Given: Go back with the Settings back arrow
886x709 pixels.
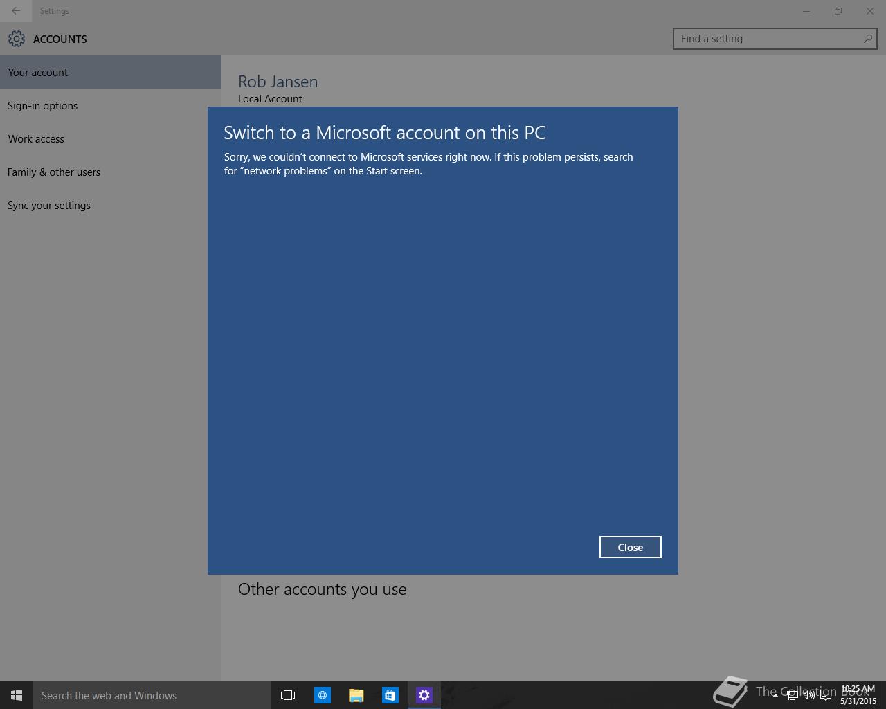Looking at the screenshot, I should [x=16, y=11].
